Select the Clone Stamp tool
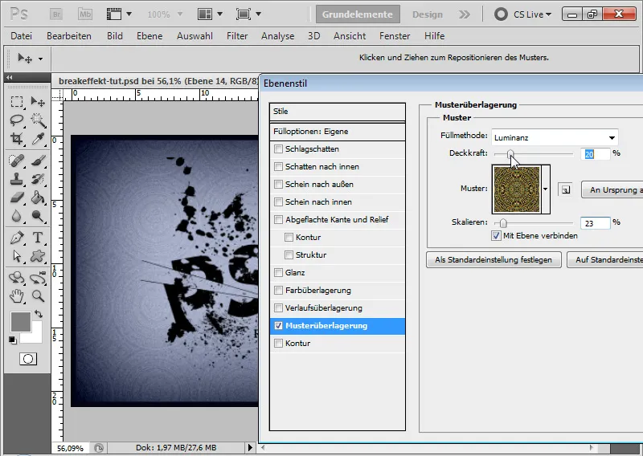Screen dimensions: 643x456 17,179
